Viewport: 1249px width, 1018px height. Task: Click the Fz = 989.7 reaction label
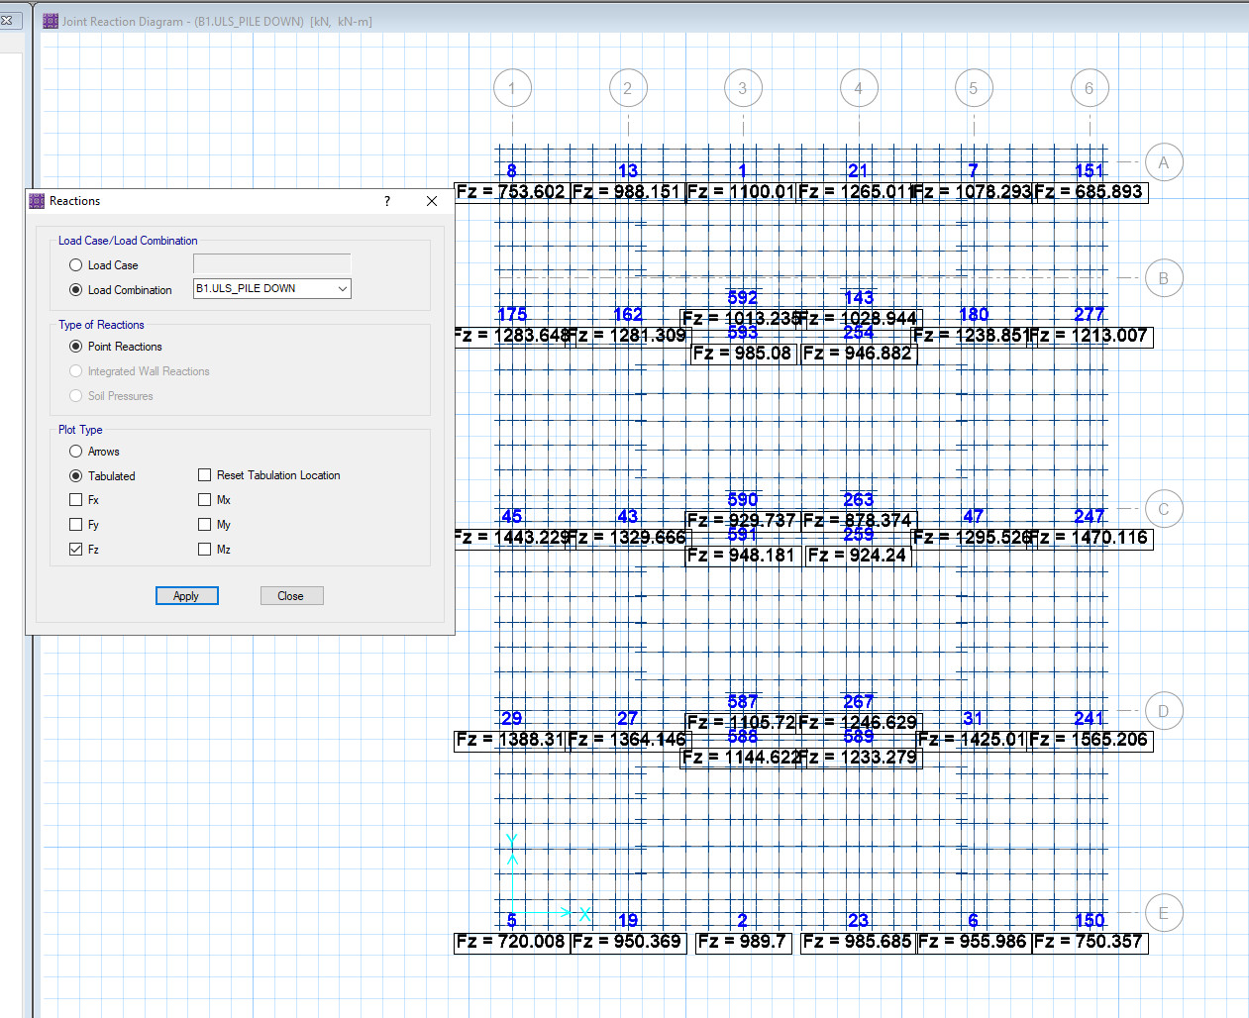click(x=743, y=942)
